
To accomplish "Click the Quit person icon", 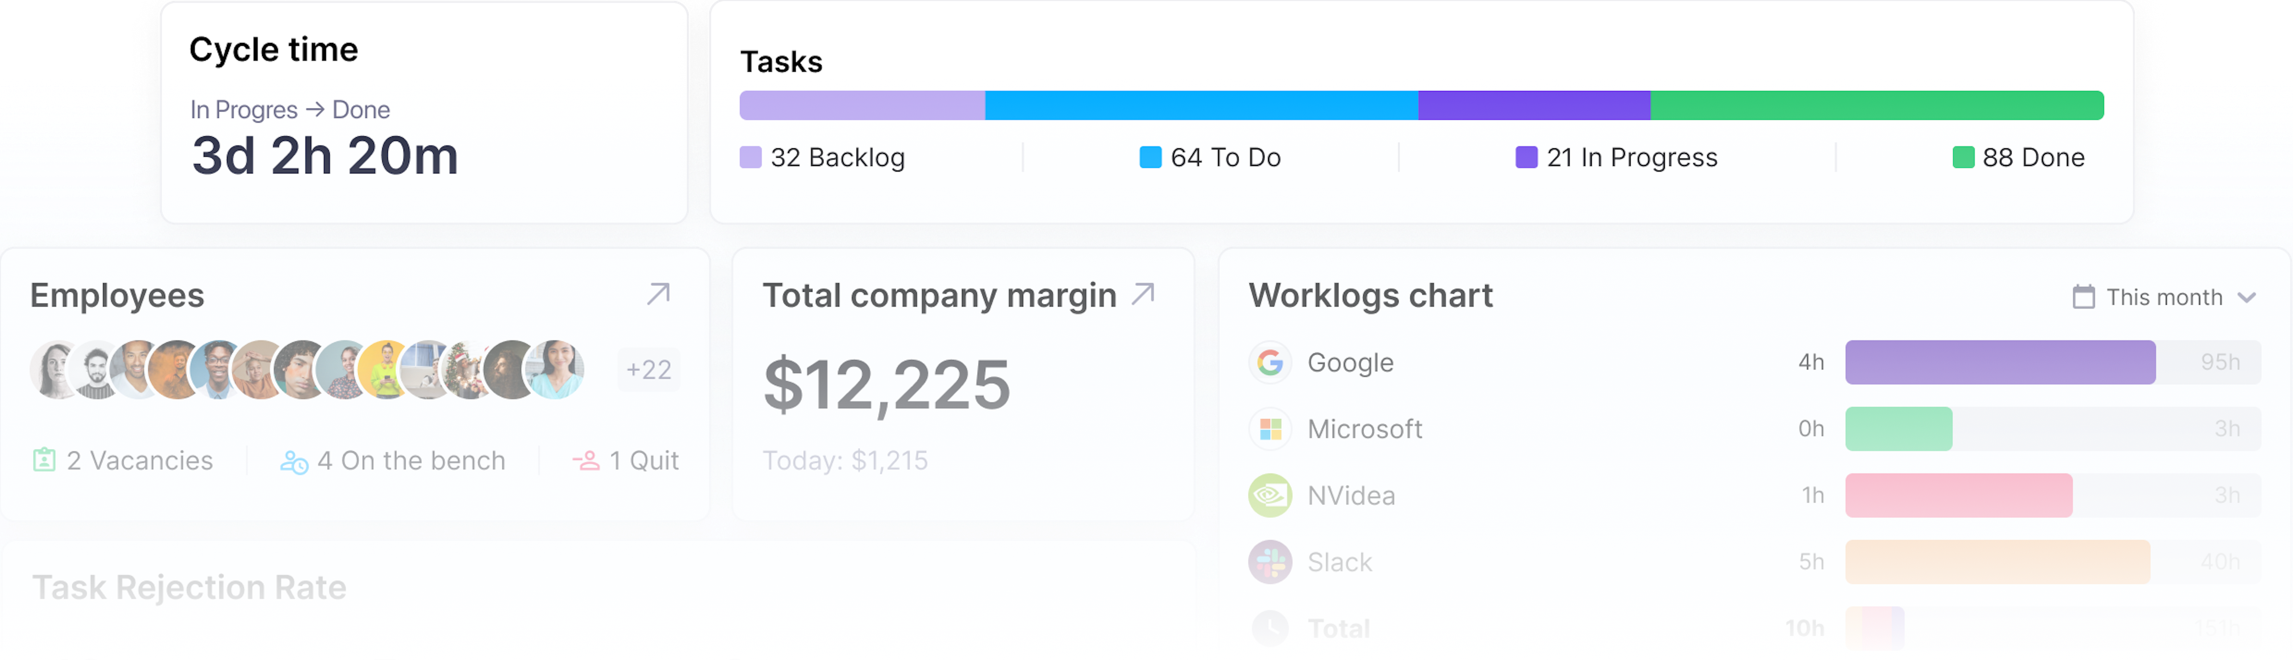I will click(586, 461).
